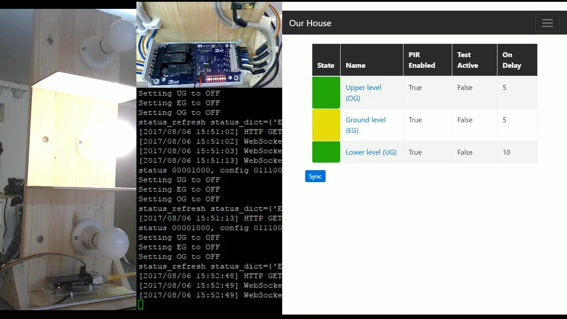
Task: Click the On Delay column header
Action: pyautogui.click(x=517, y=60)
